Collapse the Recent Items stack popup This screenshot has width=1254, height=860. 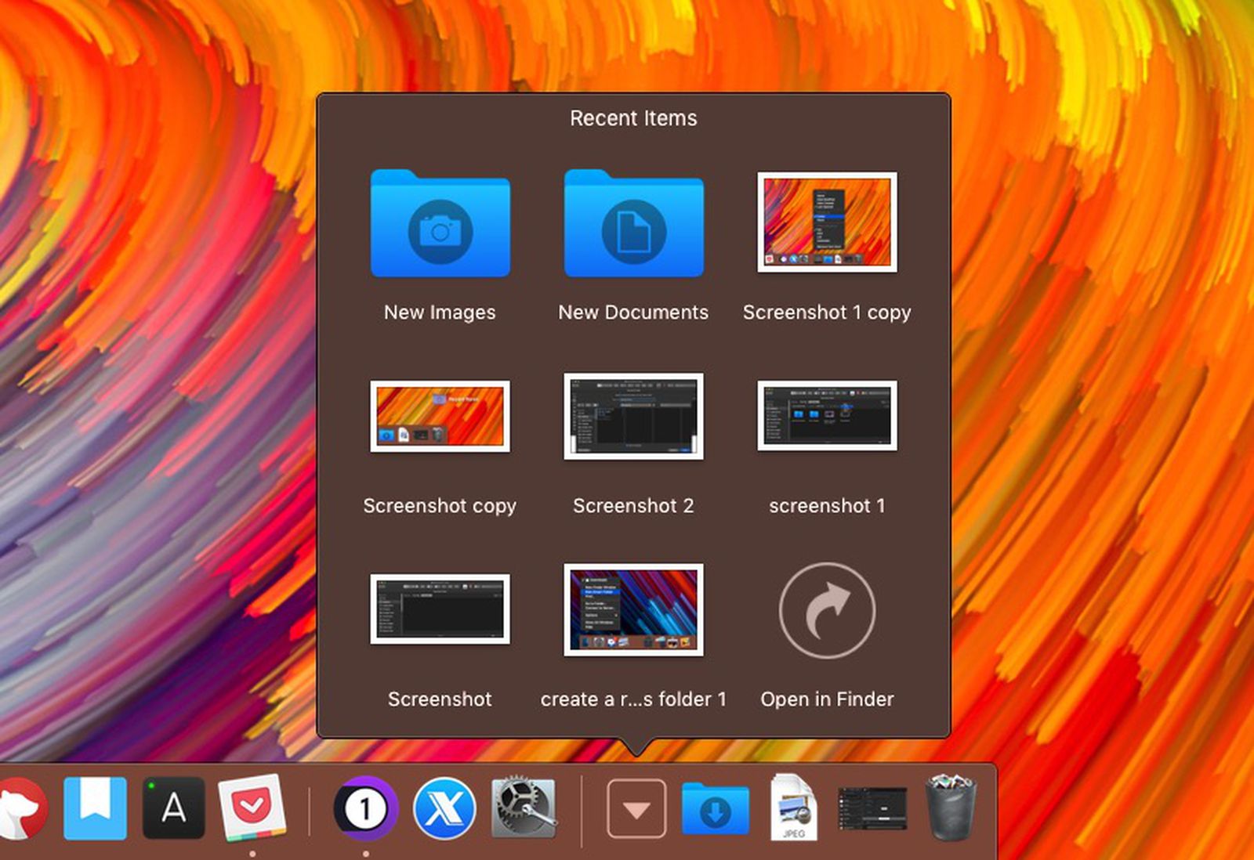pyautogui.click(x=636, y=807)
